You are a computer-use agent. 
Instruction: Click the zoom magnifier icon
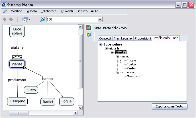click(x=42, y=19)
